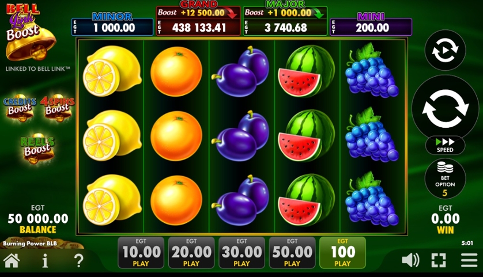The height and width of the screenshot is (277, 483).
Task: Click the 4 Spins Boost bell icon
Action: [x=58, y=108]
